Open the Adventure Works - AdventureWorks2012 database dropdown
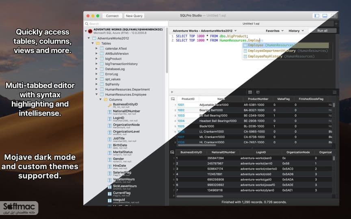The height and width of the screenshot is (219, 351). point(205,30)
